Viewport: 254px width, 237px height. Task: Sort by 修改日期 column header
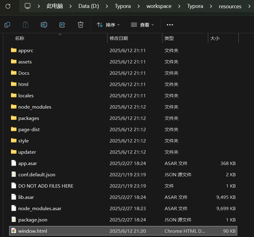point(119,38)
